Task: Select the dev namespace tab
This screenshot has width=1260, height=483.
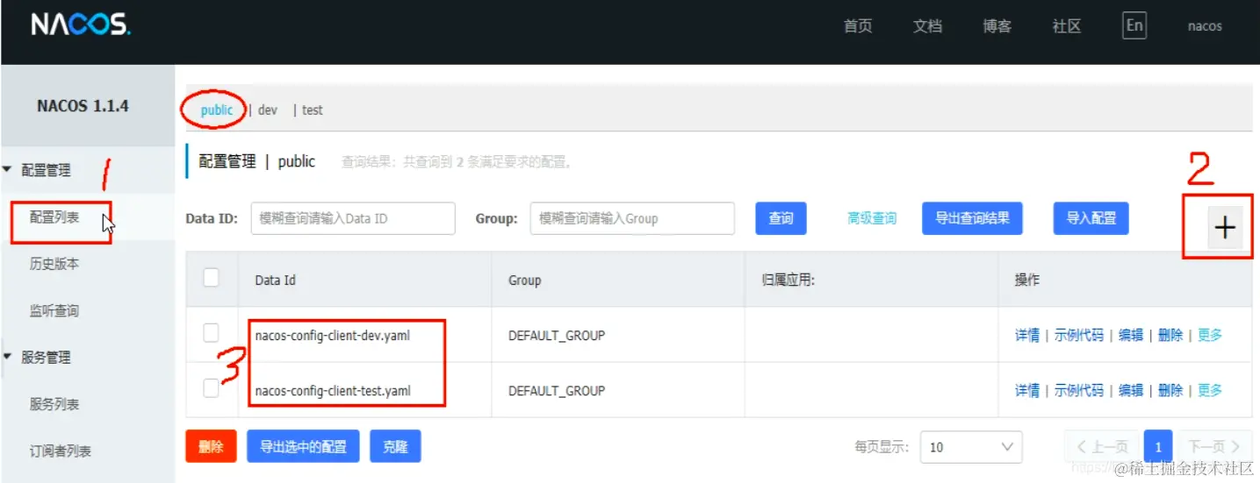Action: 268,110
